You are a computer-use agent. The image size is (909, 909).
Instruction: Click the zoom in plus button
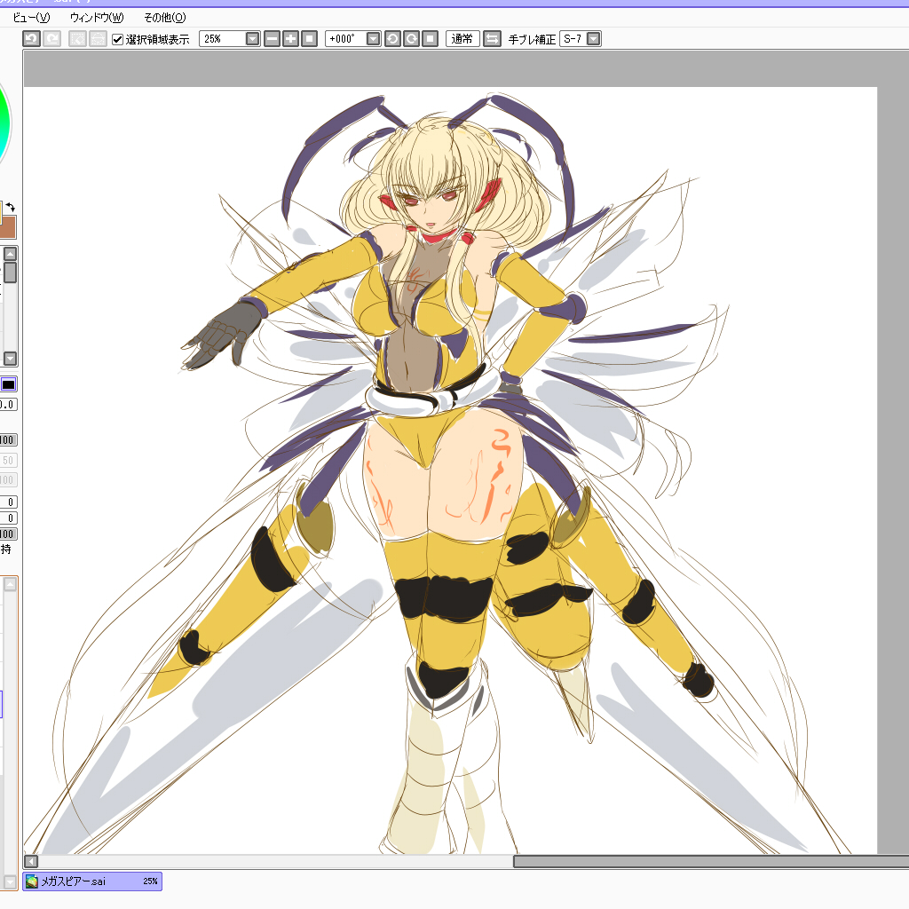tap(290, 39)
